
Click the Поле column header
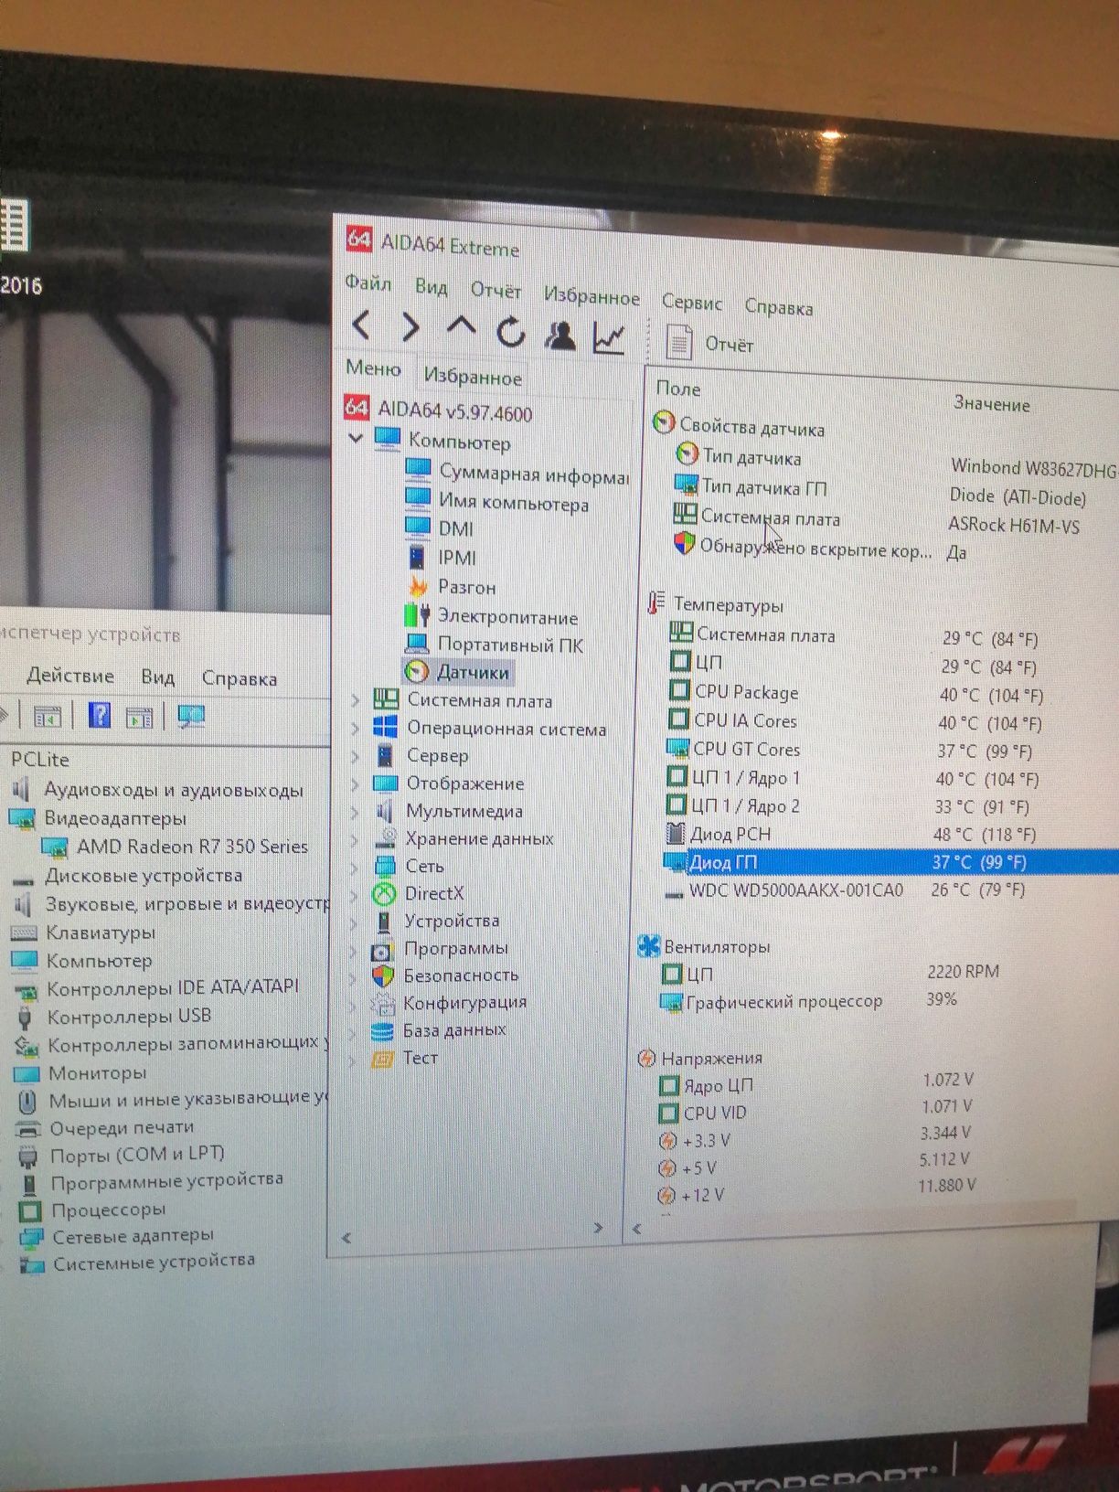click(x=678, y=389)
